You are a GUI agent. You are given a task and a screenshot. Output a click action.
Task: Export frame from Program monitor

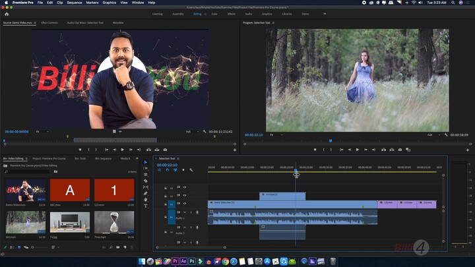[x=400, y=150]
